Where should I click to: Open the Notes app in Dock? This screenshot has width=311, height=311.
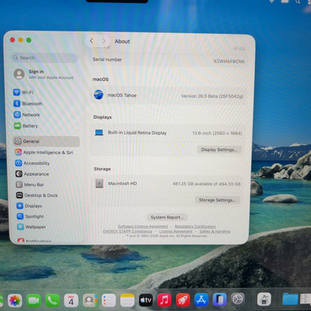(x=127, y=301)
